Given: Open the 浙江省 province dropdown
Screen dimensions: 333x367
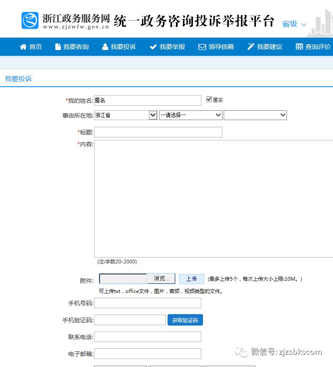Looking at the screenshot, I should pyautogui.click(x=125, y=115).
